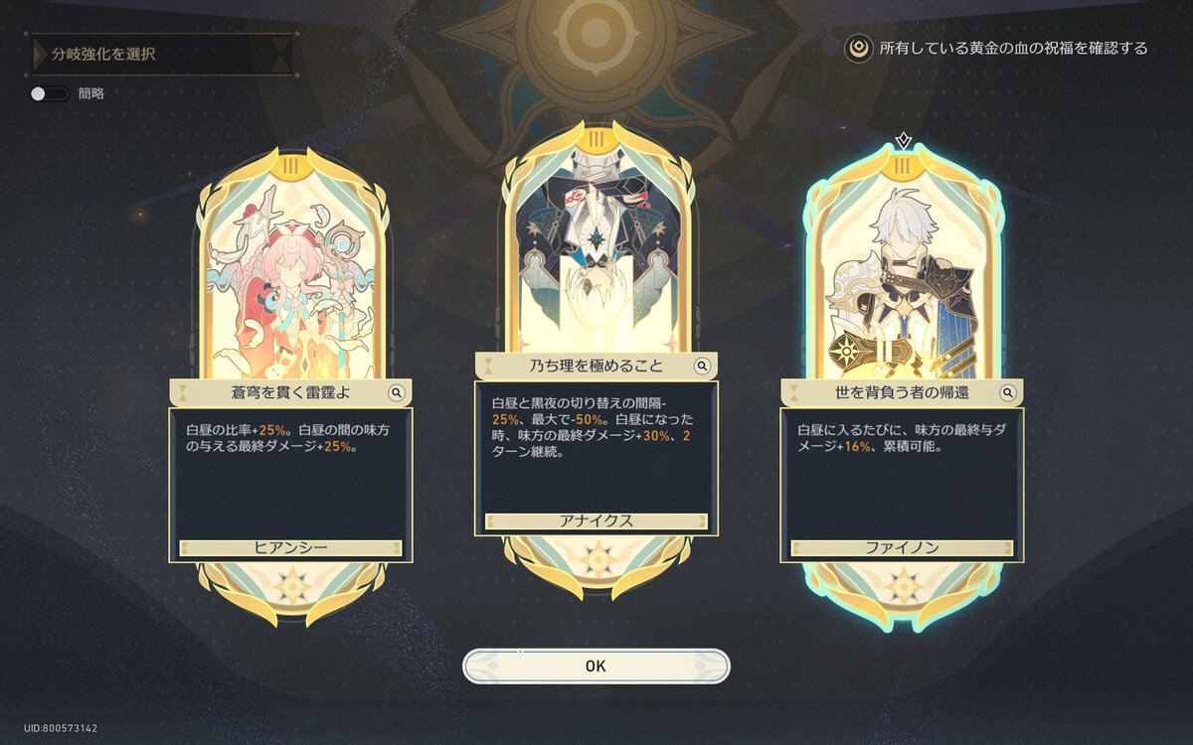
Task: Click the 世を背負う者の帰還 title bar
Action: [x=902, y=392]
